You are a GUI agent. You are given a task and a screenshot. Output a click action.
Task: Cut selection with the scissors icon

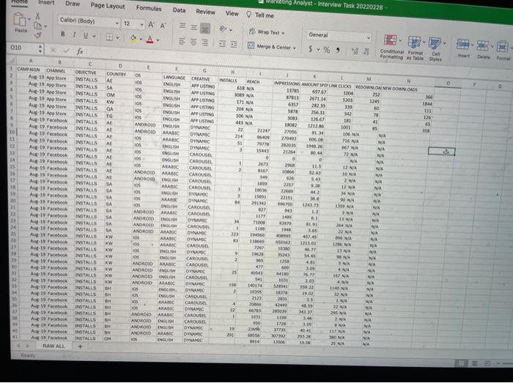point(37,15)
